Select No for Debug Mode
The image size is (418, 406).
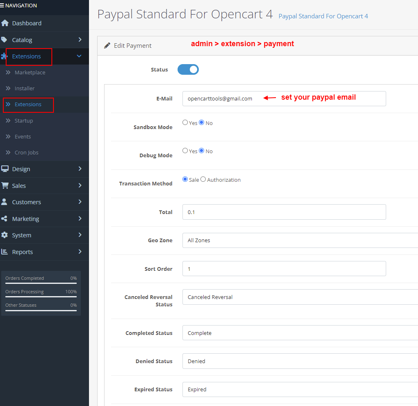click(x=202, y=151)
